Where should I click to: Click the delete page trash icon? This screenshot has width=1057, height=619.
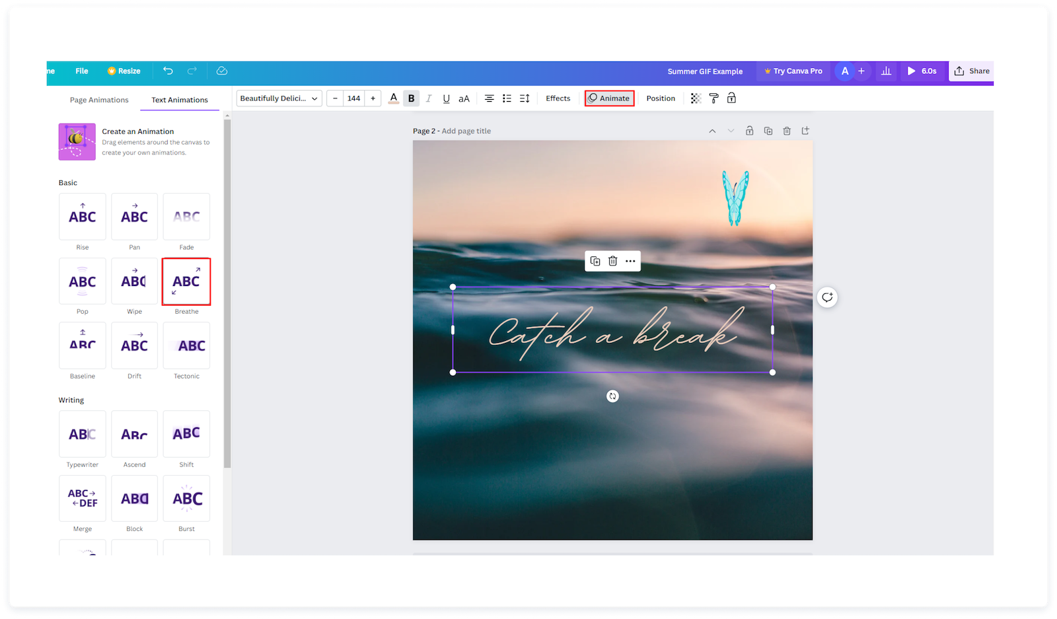click(x=787, y=131)
